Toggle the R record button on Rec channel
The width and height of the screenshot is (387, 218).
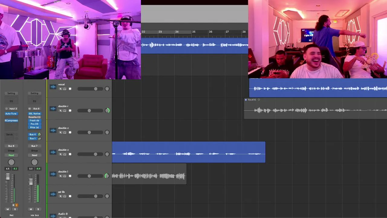coord(13,205)
